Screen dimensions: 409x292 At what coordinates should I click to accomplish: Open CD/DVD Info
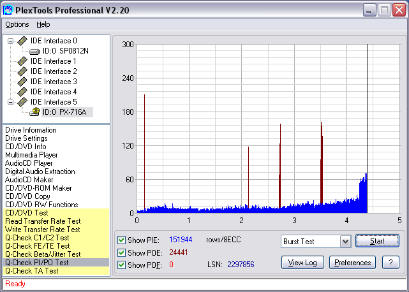(x=26, y=147)
